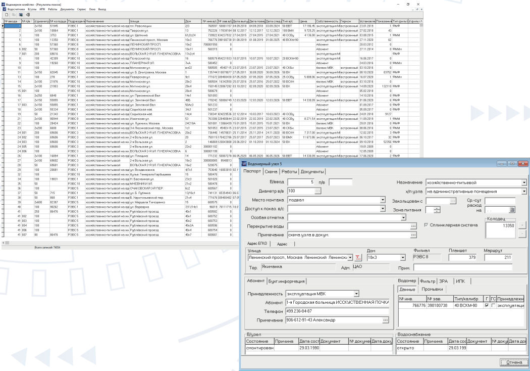Click the new document toolbar icon
This screenshot has height=371, width=530.
pyautogui.click(x=7, y=15)
